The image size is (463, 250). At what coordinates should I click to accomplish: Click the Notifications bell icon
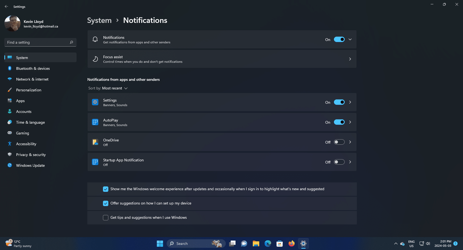click(x=95, y=39)
